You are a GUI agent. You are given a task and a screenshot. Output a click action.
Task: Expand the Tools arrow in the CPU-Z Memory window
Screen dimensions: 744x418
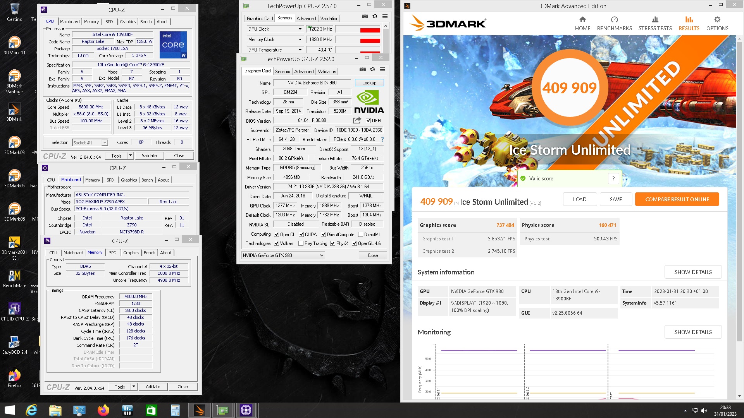click(x=134, y=387)
